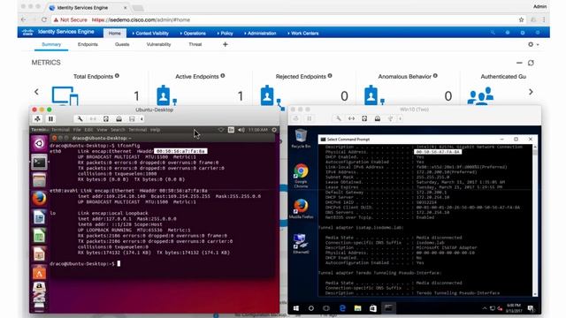
Task: Open the Policy menu
Action: [225, 34]
